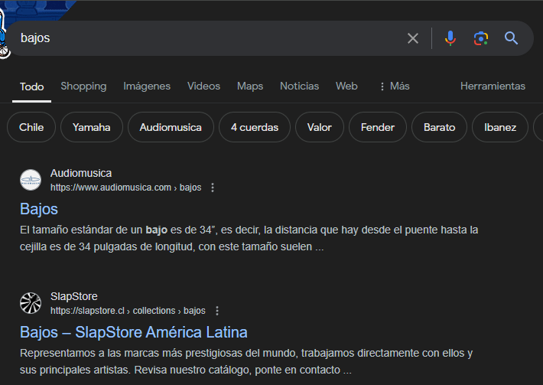Image resolution: width=543 pixels, height=385 pixels.
Task: Open the Noticias tab
Action: point(299,86)
